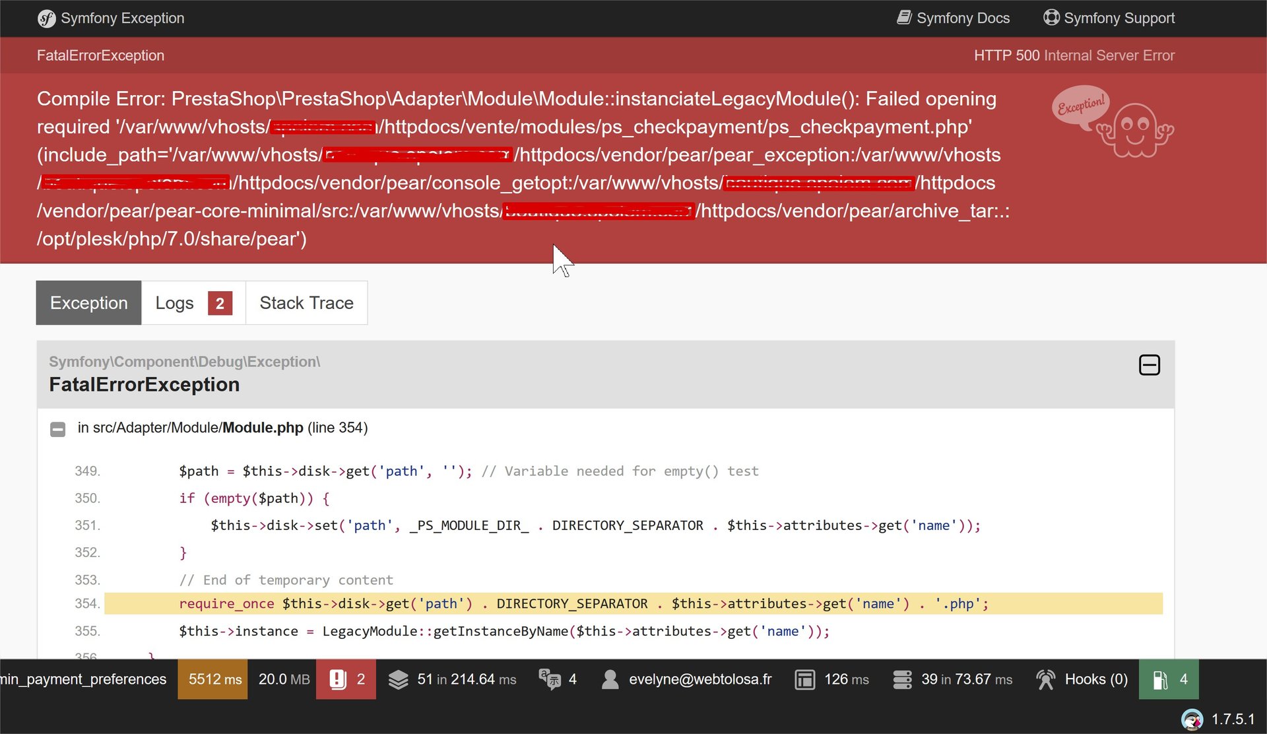The width and height of the screenshot is (1267, 734).
Task: Collapse the Module.php line 354 trace
Action: 58,429
